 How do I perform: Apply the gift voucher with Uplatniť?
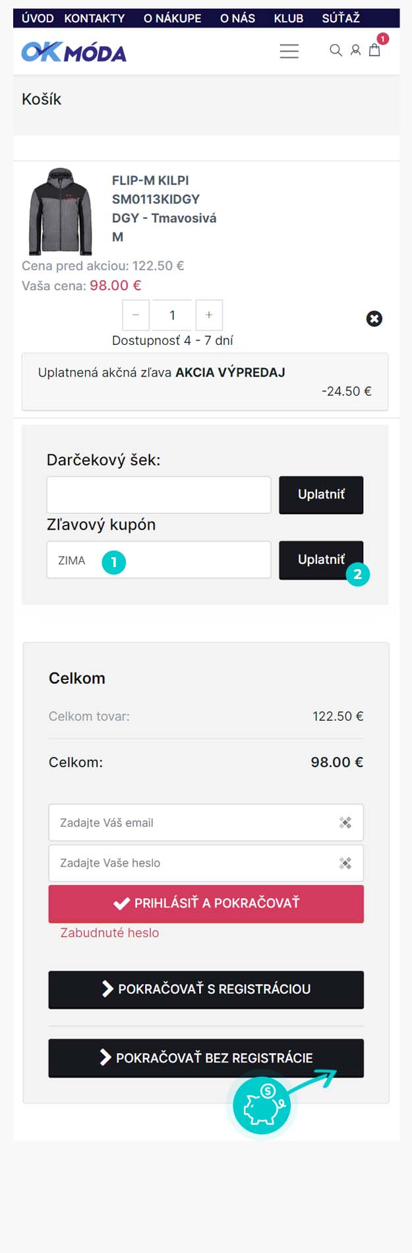tap(321, 495)
